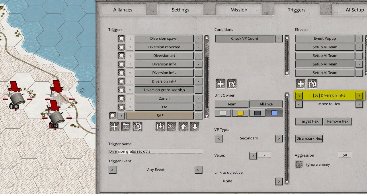Image resolution: width=367 pixels, height=194 pixels.
Task: Edit the Trigger Name text field
Action: pyautogui.click(x=155, y=151)
